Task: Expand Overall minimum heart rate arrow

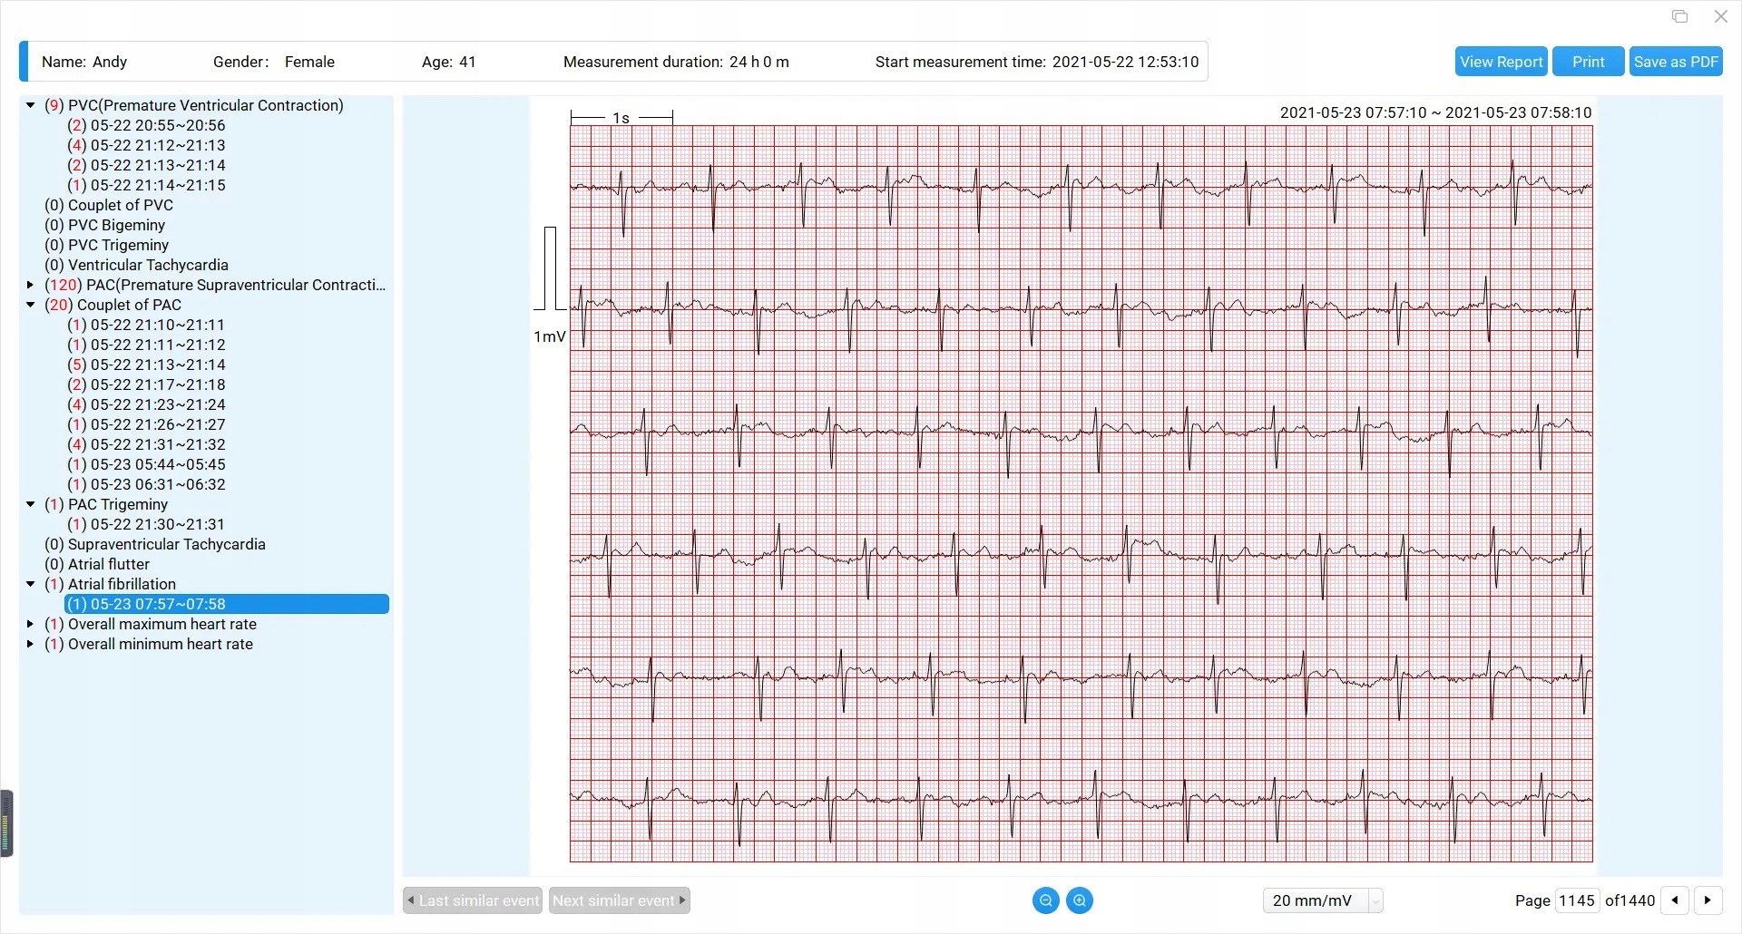Action: (30, 644)
